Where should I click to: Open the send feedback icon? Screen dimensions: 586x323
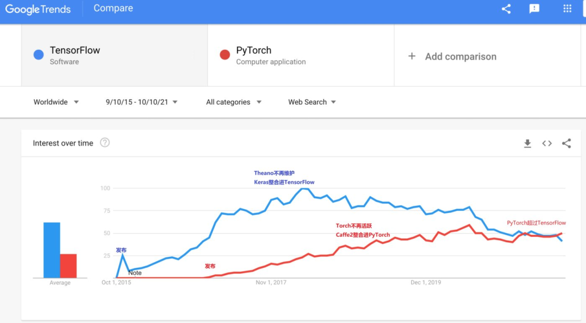click(534, 9)
